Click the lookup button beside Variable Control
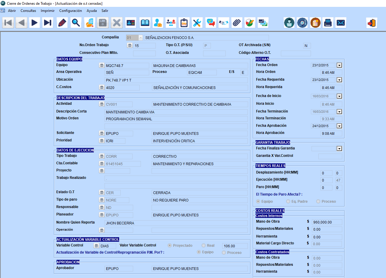The image size is (386, 278). [96, 246]
